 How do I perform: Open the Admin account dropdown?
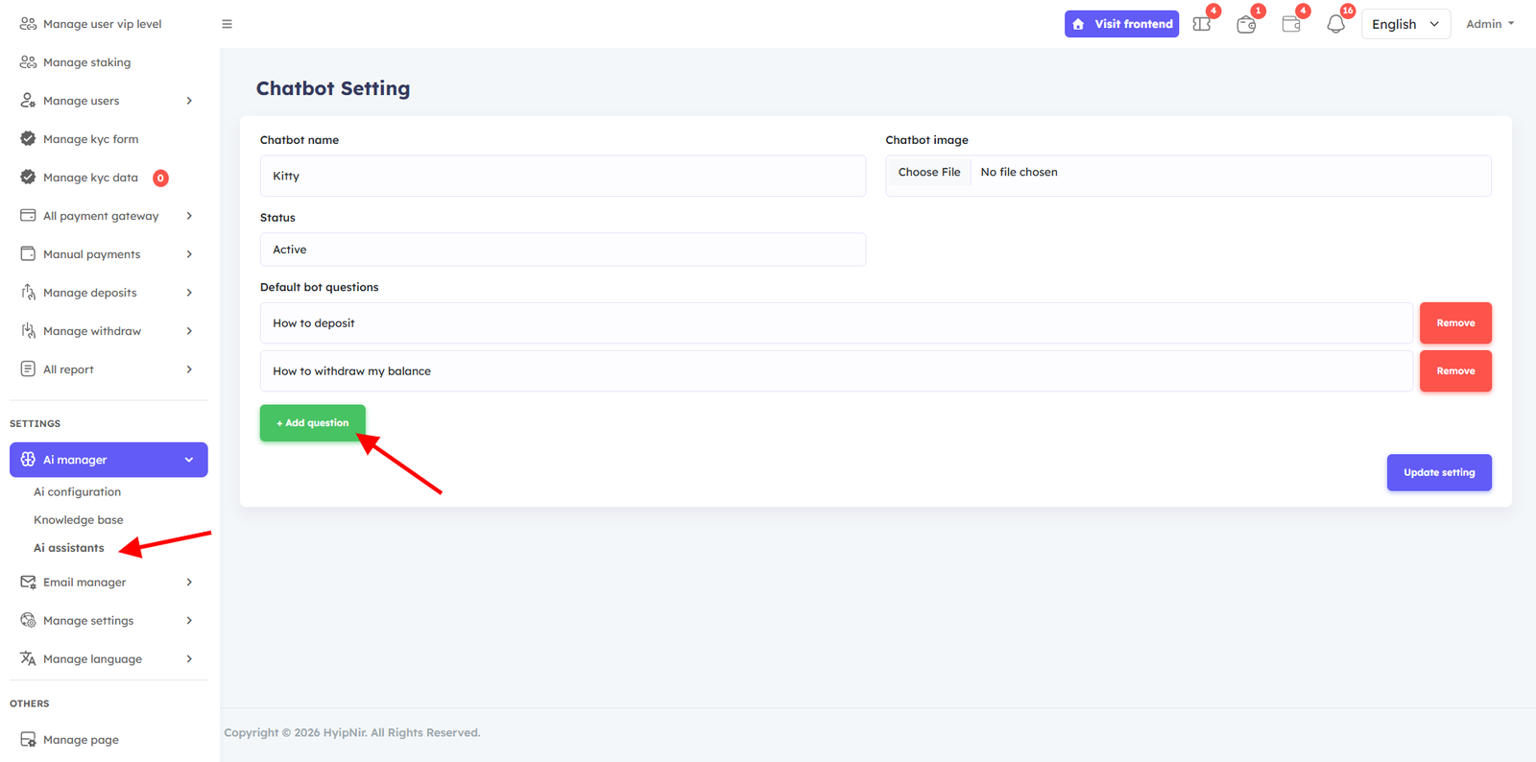[x=1489, y=24]
